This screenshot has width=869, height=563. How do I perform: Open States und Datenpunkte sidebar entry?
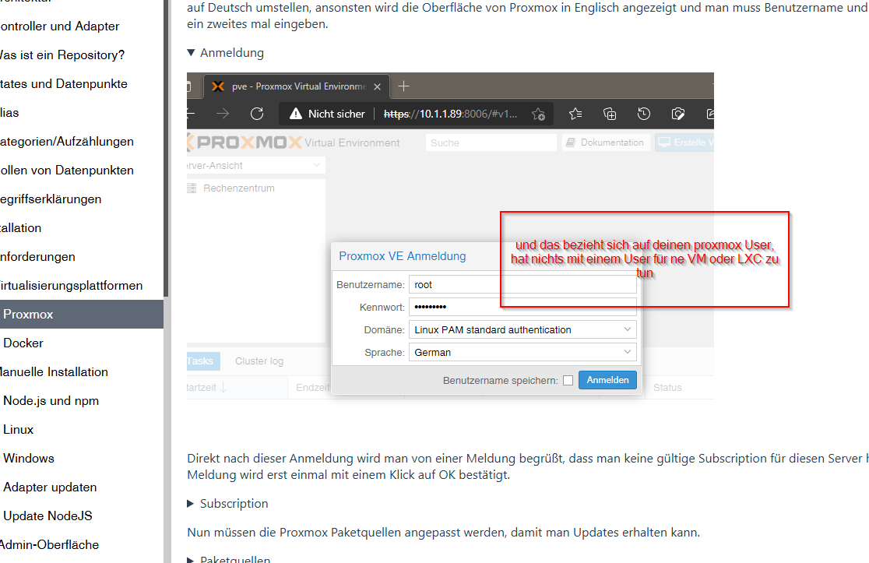pos(64,83)
